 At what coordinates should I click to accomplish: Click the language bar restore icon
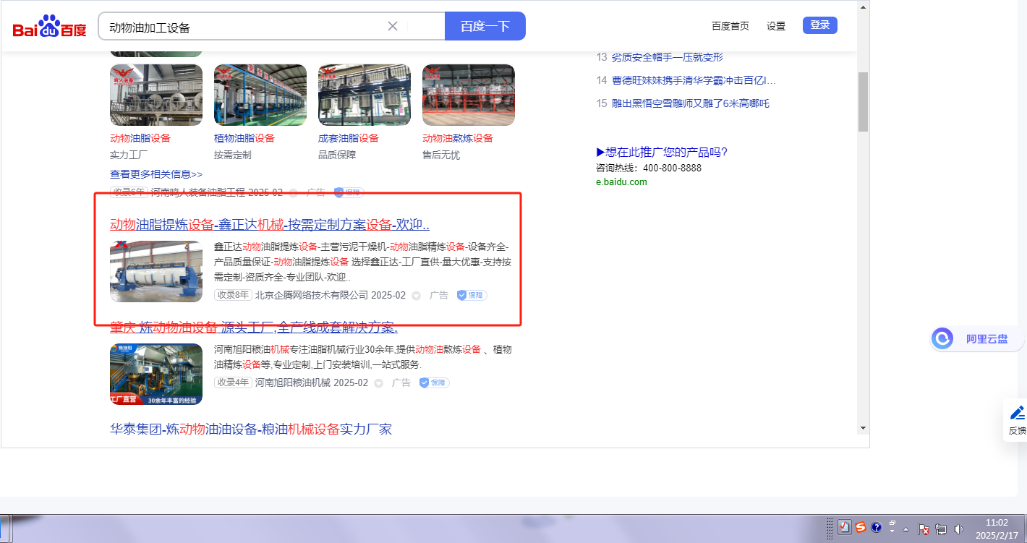coord(892,523)
